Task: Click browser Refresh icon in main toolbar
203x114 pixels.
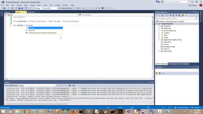Action: tap(78, 8)
